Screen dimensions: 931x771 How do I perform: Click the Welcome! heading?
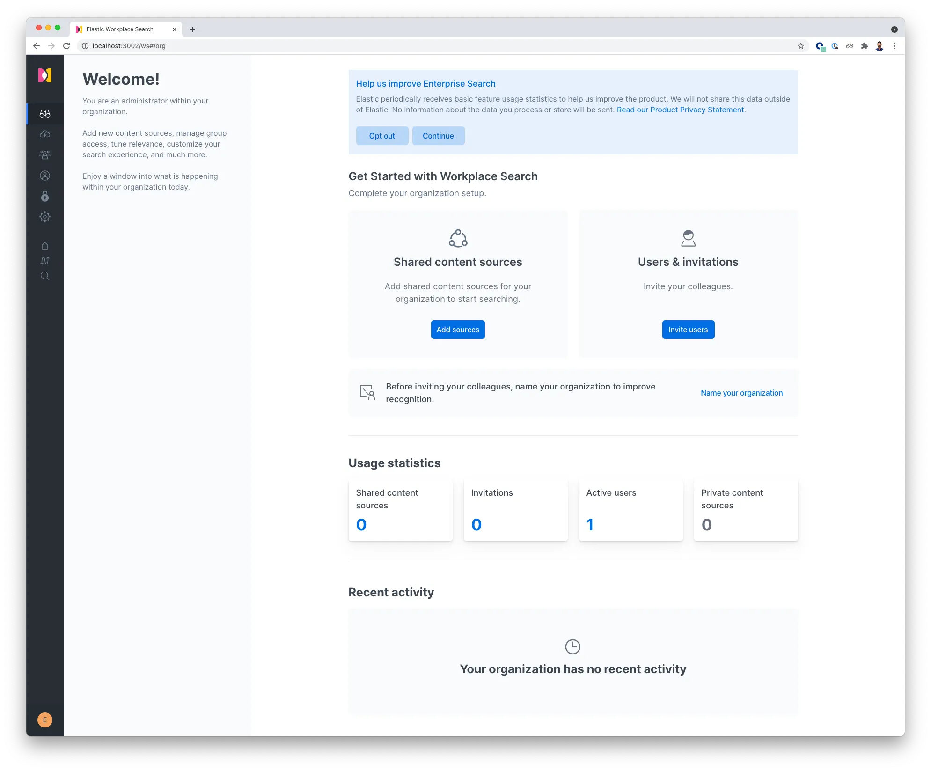pos(121,79)
